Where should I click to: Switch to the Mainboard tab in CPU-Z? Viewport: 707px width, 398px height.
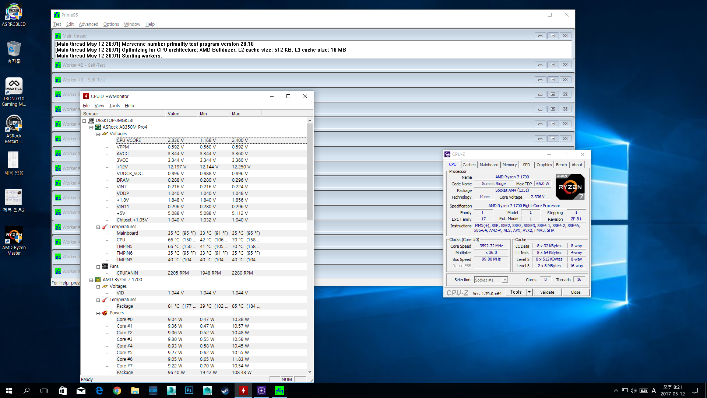pyautogui.click(x=489, y=165)
